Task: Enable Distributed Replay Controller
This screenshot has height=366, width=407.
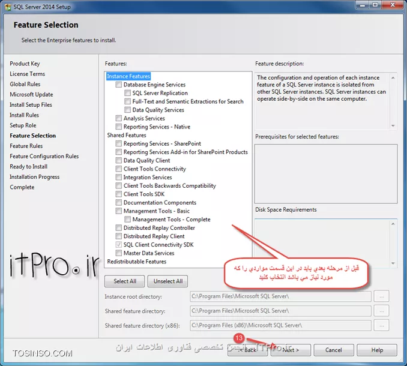Action: click(119, 228)
